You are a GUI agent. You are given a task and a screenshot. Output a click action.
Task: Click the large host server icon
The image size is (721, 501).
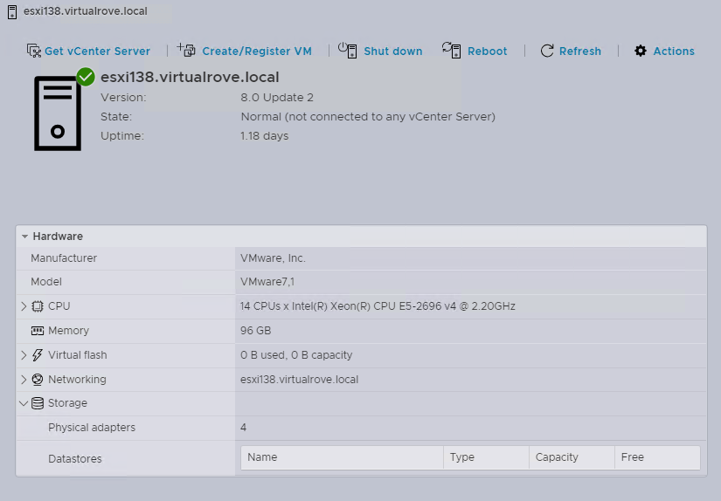58,113
